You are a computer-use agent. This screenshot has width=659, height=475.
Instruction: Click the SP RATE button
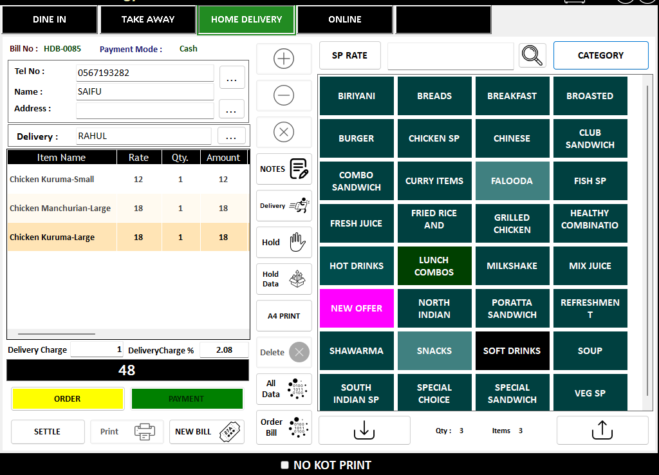pyautogui.click(x=349, y=55)
